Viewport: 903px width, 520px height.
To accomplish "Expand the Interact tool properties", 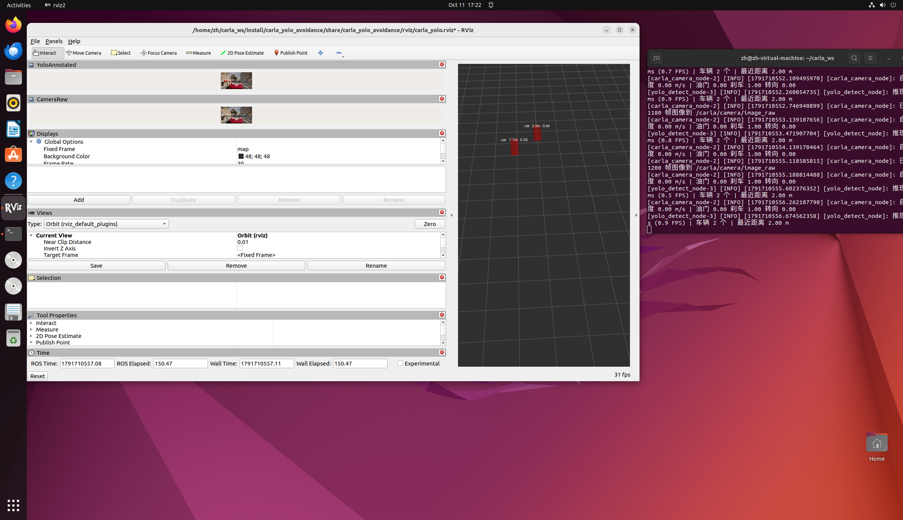I will (x=31, y=323).
